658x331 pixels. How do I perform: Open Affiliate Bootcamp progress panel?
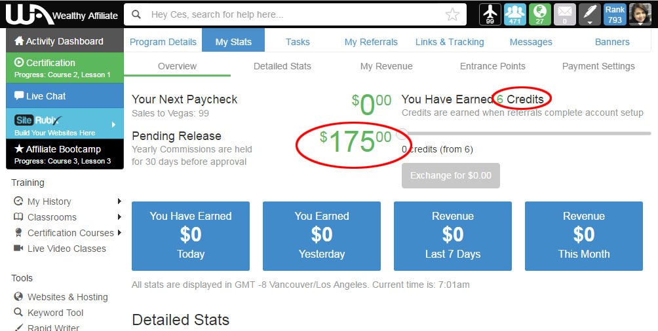pyautogui.click(x=65, y=154)
